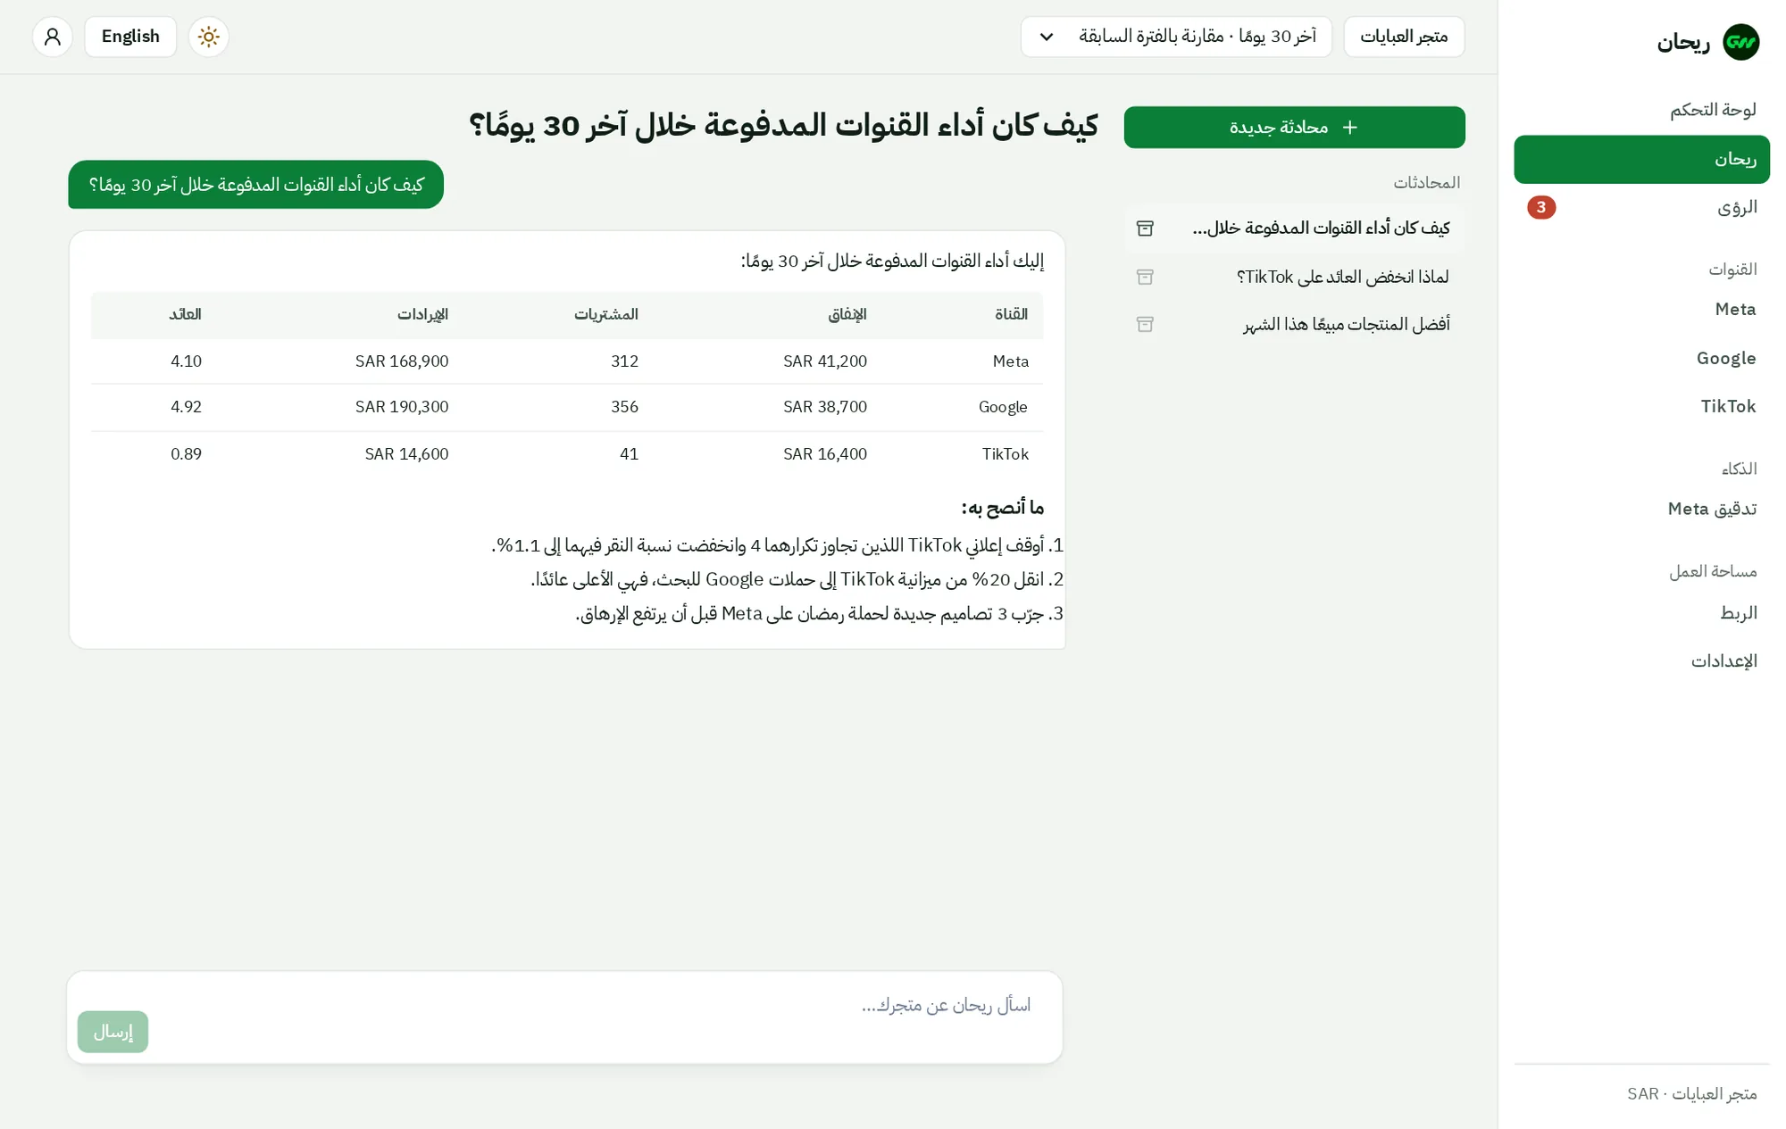Click the green user question bubble

point(255,185)
